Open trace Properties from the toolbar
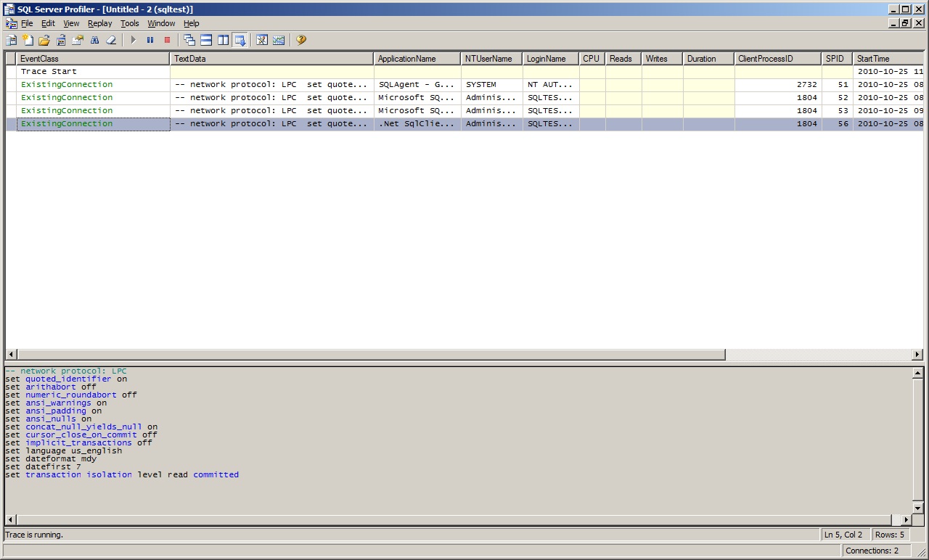929x560 pixels. click(x=78, y=40)
